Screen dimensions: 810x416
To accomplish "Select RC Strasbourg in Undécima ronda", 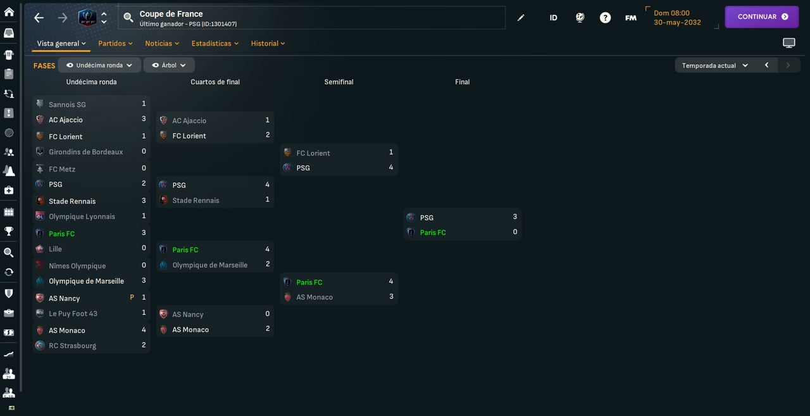I will coord(72,346).
